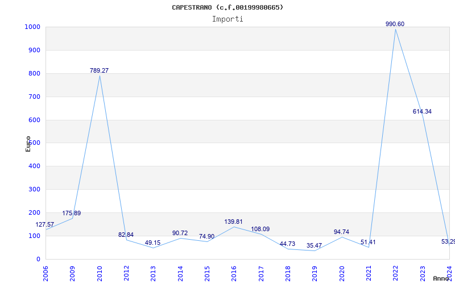Image resolution: width=455 pixels, height=284 pixels.
Task: Click the 990.60 peak value label
Action: click(395, 24)
